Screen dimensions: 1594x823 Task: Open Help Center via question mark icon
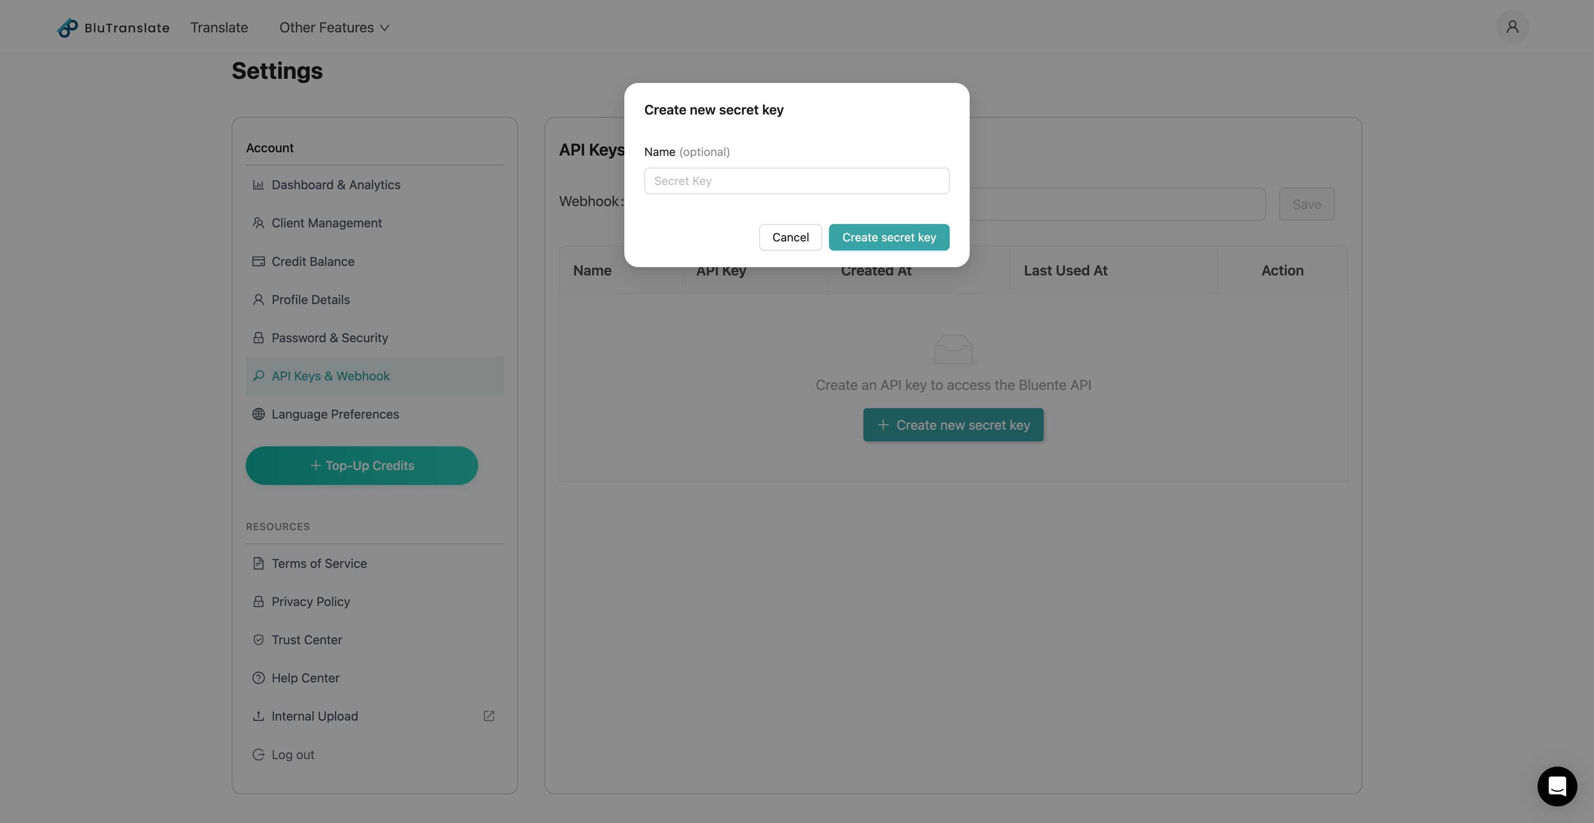259,678
